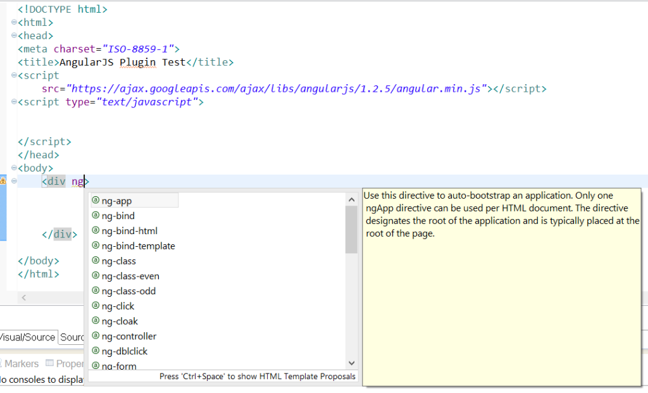Collapse the body element fold marker
Image resolution: width=648 pixels, height=393 pixels.
(x=13, y=168)
